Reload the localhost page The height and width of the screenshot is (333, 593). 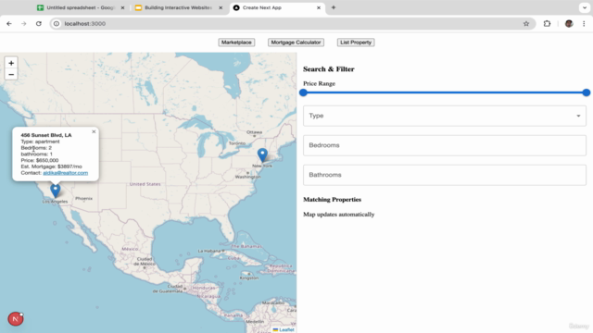coord(39,23)
